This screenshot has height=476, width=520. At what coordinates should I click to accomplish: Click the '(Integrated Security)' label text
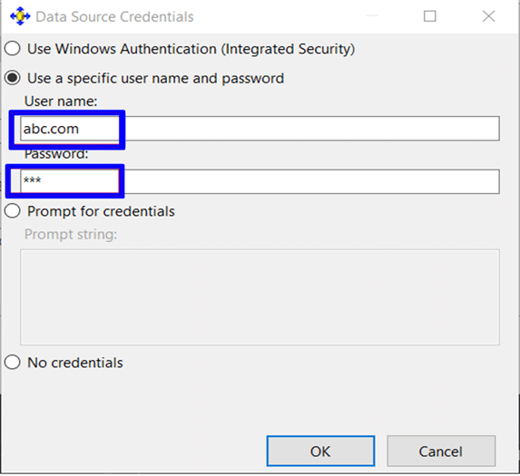point(288,49)
